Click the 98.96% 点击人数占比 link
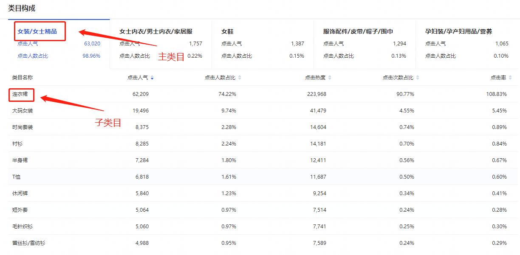Image resolution: width=520 pixels, height=255 pixels. tap(92, 56)
